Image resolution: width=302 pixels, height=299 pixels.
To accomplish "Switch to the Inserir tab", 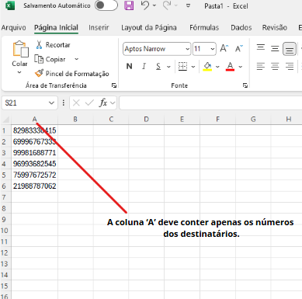I will 99,27.
